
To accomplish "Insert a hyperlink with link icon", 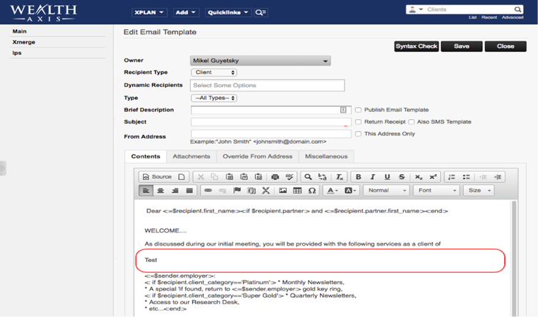I will tap(208, 191).
